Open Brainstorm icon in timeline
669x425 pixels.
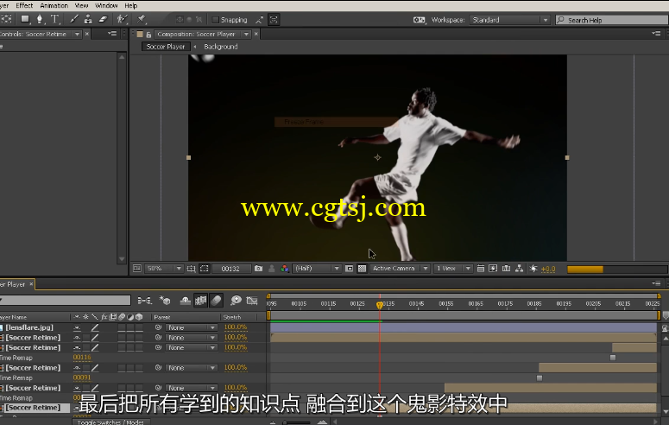click(236, 301)
